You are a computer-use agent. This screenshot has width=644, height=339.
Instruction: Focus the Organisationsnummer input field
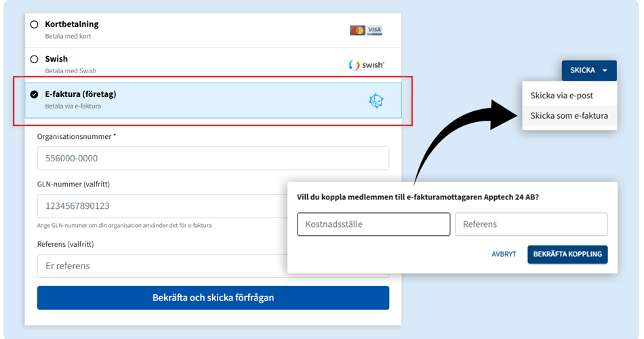click(x=213, y=159)
